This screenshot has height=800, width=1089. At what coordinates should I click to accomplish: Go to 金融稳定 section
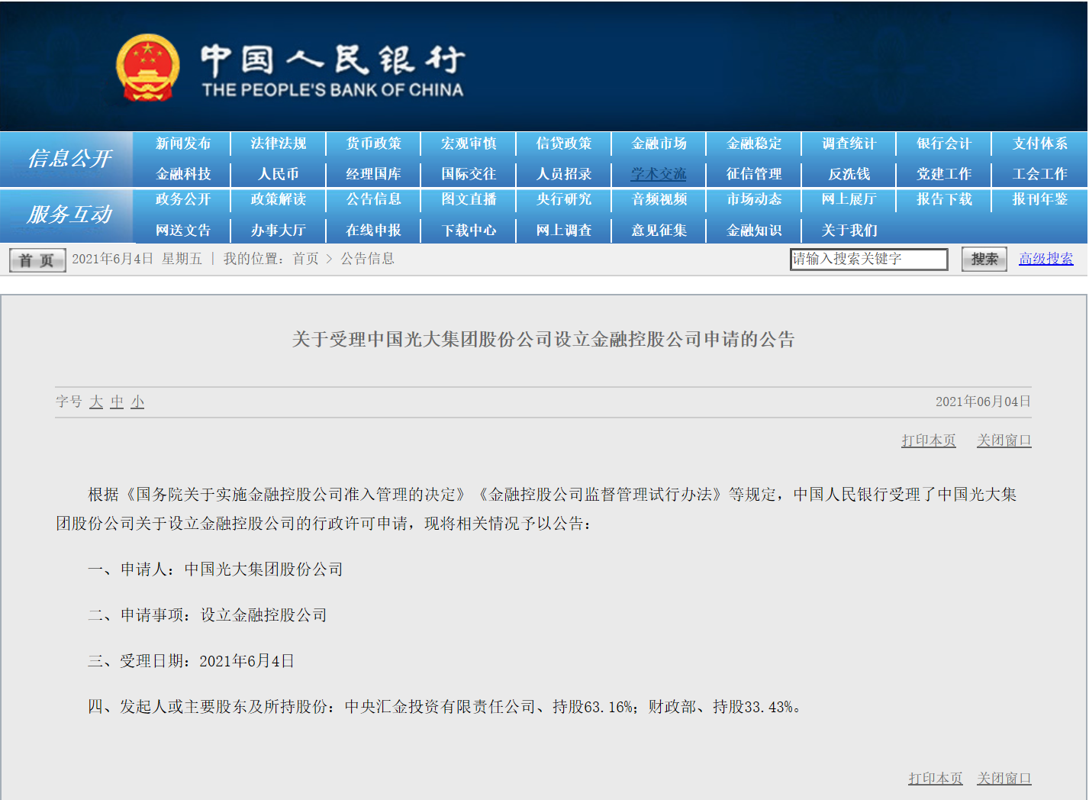coord(754,144)
